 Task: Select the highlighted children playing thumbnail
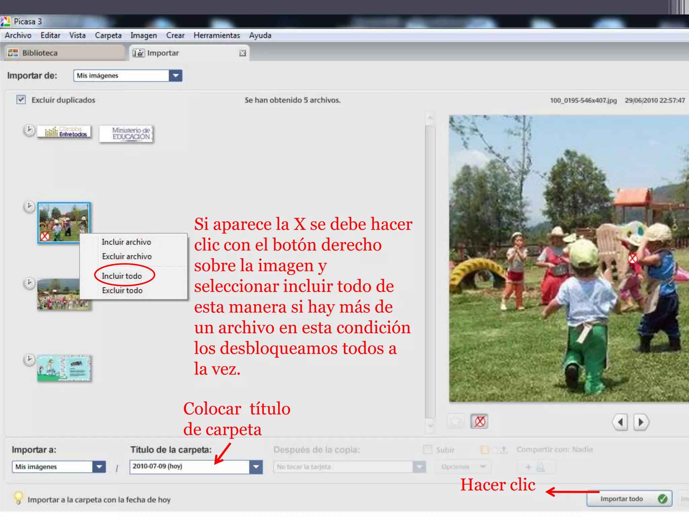click(x=64, y=222)
